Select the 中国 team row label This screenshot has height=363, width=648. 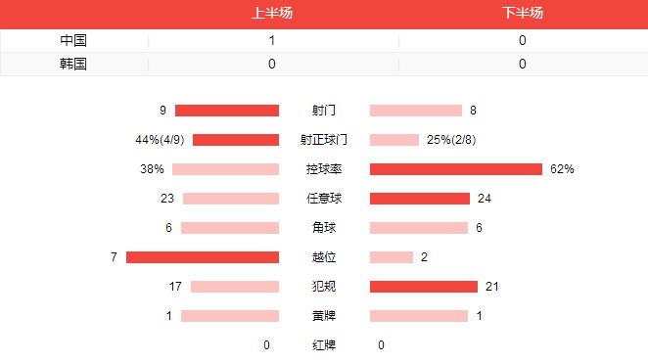click(73, 40)
